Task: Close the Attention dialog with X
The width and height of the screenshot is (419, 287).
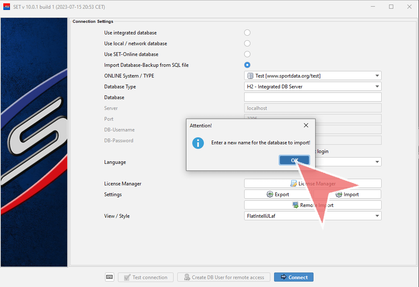Action: click(306, 125)
